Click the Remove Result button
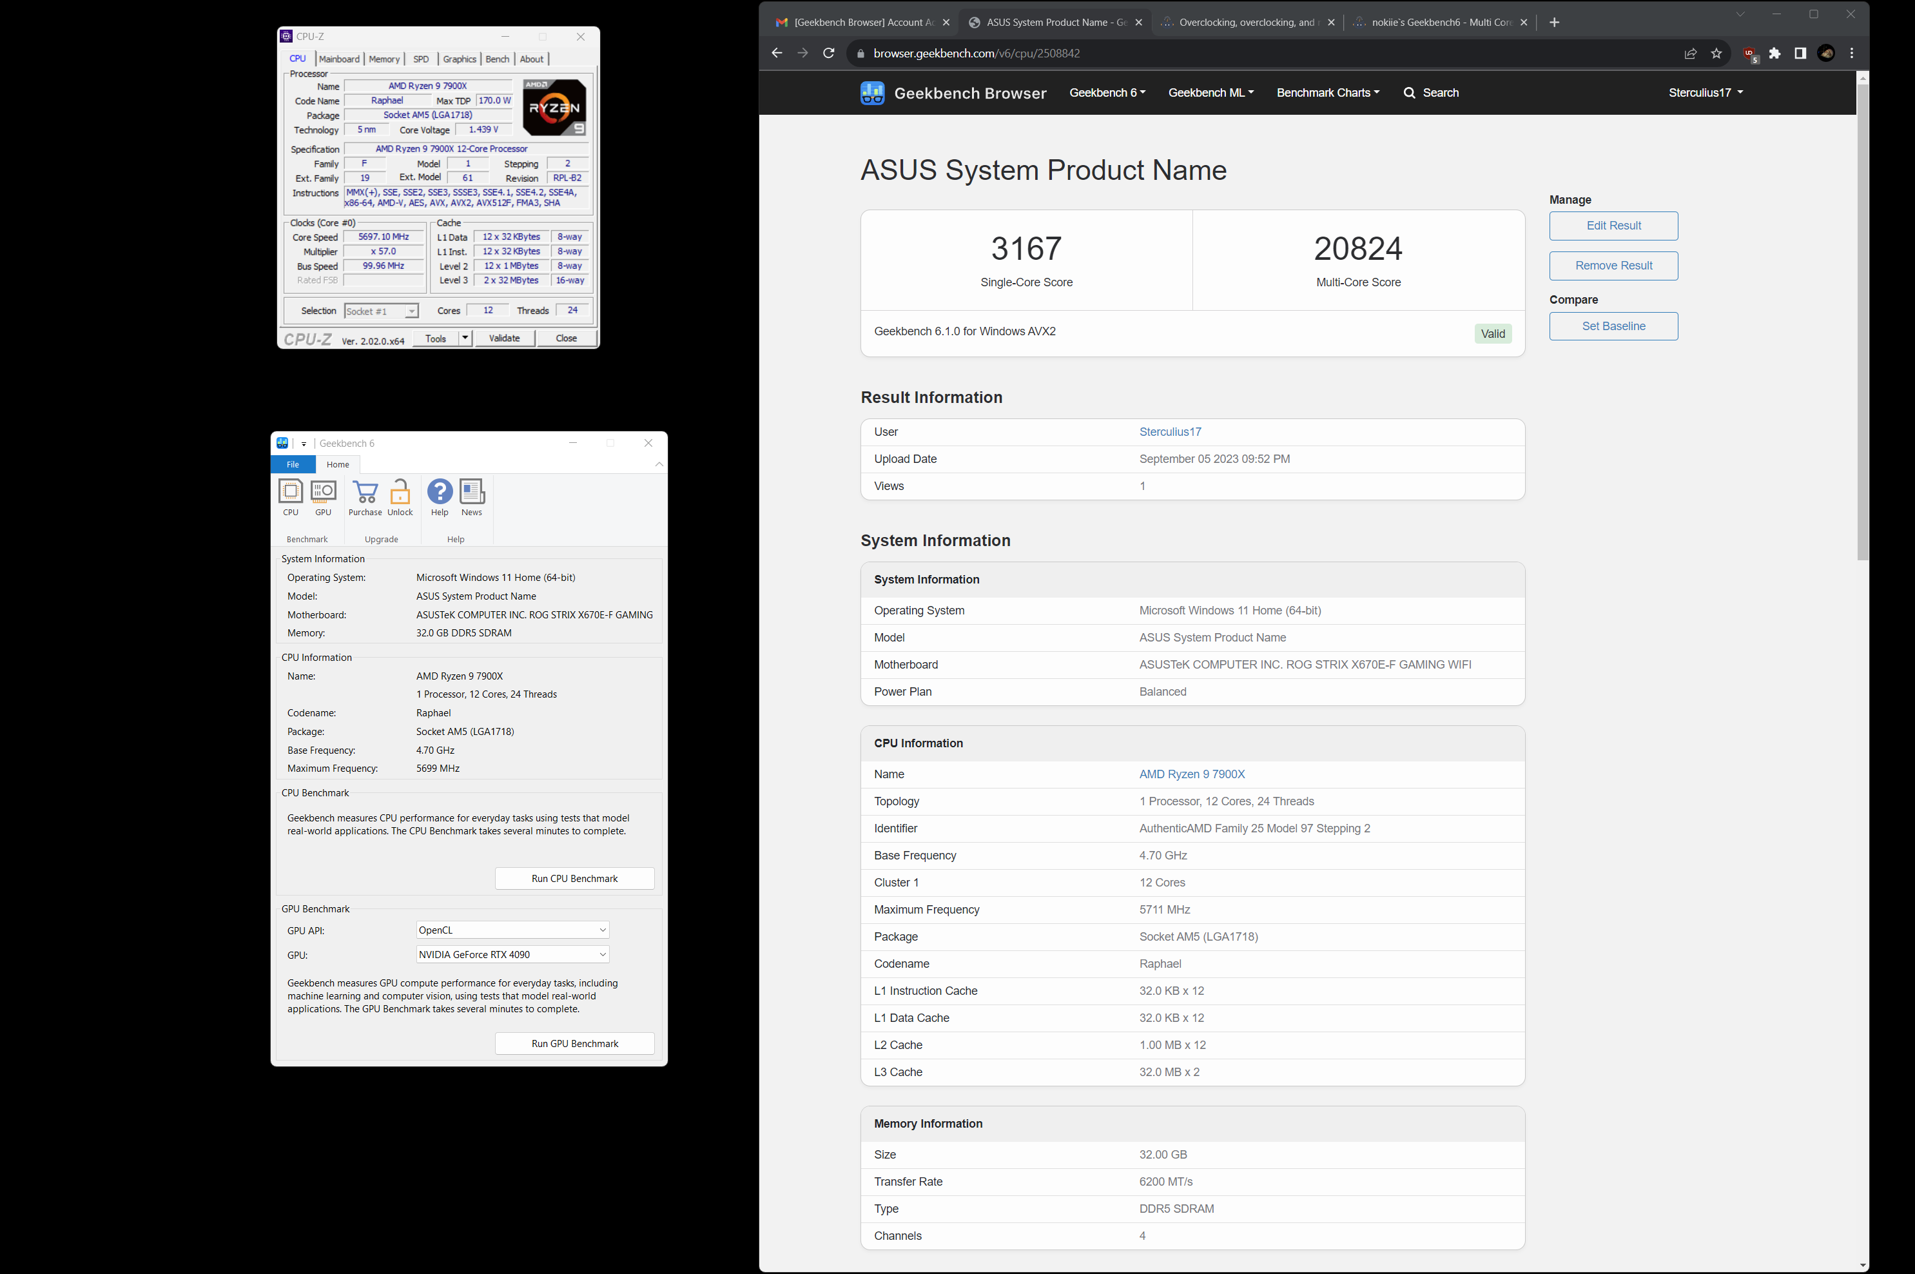The height and width of the screenshot is (1274, 1915). (1614, 265)
